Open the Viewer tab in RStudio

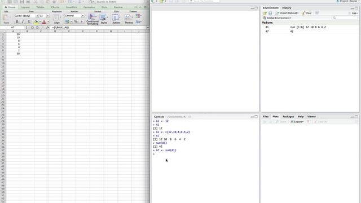(311, 117)
